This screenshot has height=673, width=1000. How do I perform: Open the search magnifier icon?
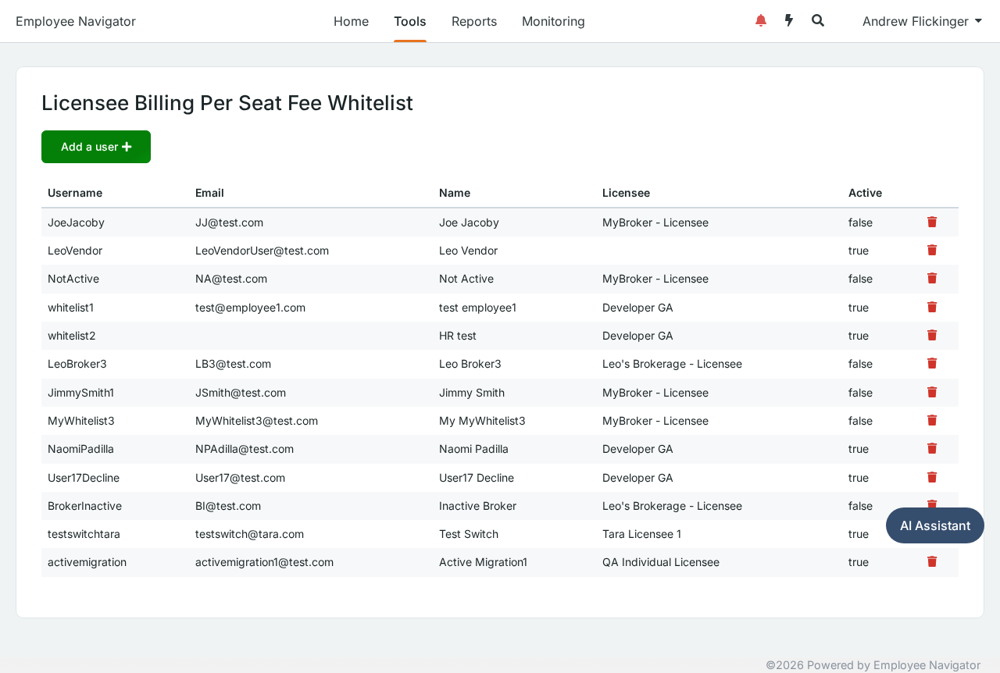[x=818, y=21]
